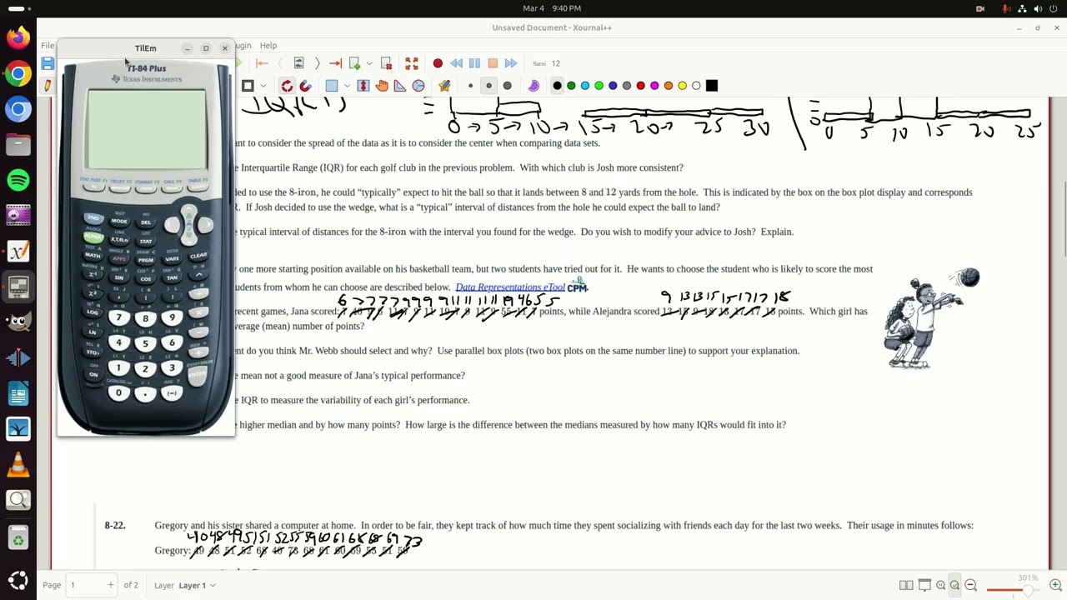
Task: Increase page number with plus stepper
Action: click(x=110, y=585)
